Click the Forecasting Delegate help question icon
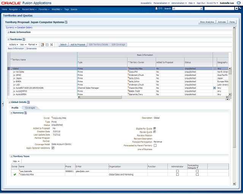Screen dimensions: 243x194 pos(197,168)
